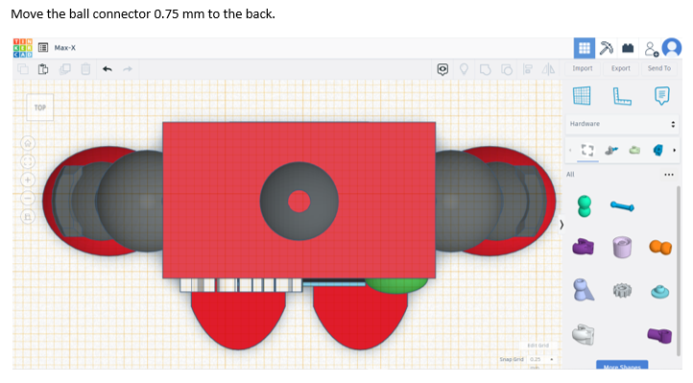Click the Import button
The image size is (693, 383).
(583, 68)
